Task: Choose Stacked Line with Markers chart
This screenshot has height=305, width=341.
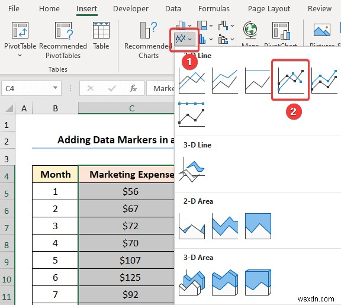Action: coord(324,81)
